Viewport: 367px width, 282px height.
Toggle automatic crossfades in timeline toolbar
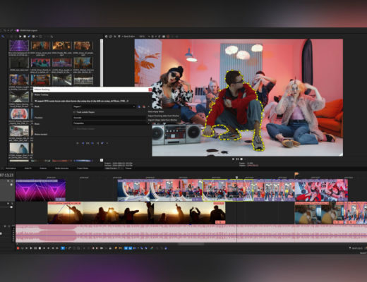130,248
